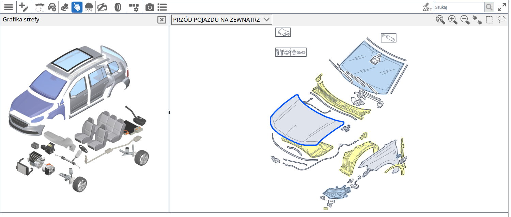This screenshot has height=217, width=511.
Task: Expand the PRZÓD POJAZDU NA ZEWNĄTRZ dropdown
Action: point(221,20)
